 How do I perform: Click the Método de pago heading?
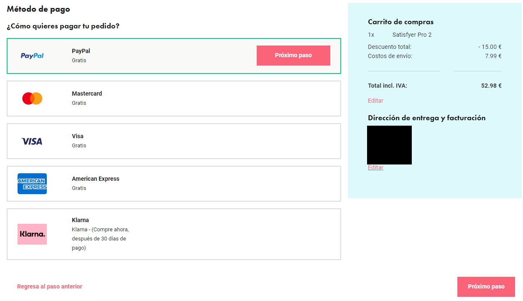(38, 9)
